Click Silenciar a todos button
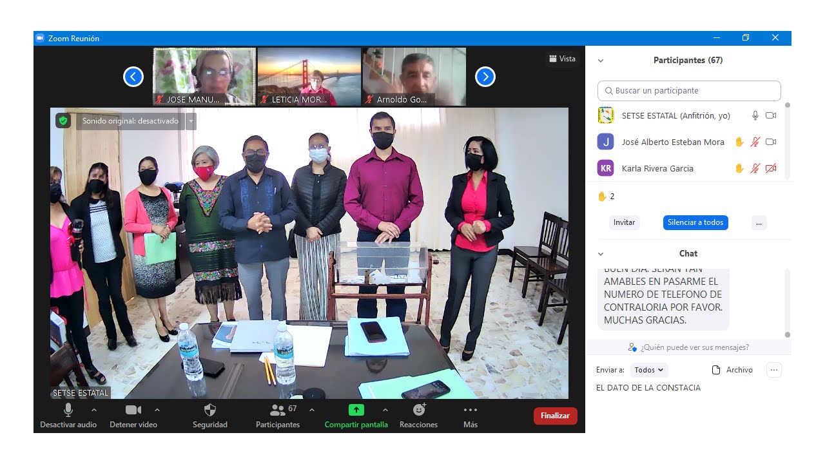The width and height of the screenshot is (825, 464). pyautogui.click(x=695, y=222)
